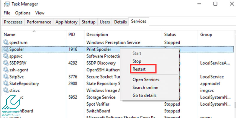Click the gear icon beside spectrum service
The image size is (236, 118).
[6, 42]
